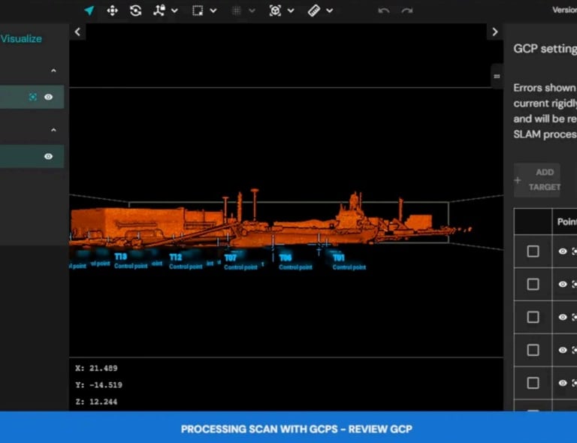577x443 pixels.
Task: Click the plus icon on ADD TARGET
Action: tap(518, 180)
